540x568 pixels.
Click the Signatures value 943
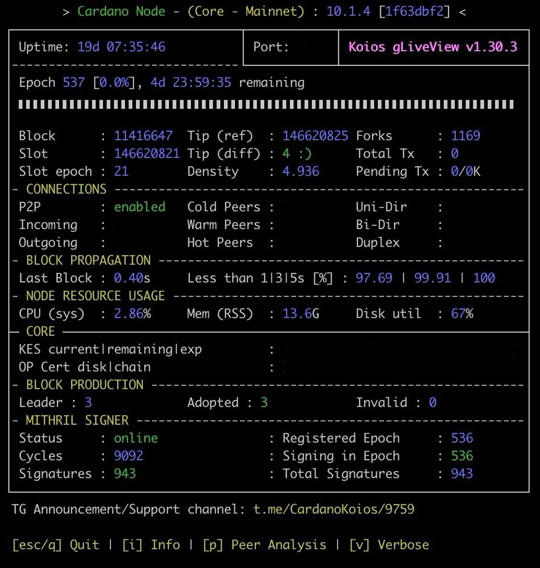pyautogui.click(x=124, y=473)
